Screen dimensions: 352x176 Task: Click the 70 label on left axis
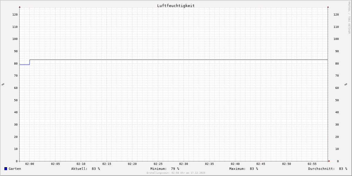[16, 75]
